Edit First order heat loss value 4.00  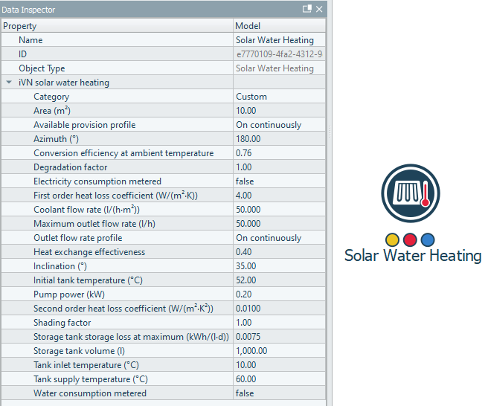tap(280, 196)
